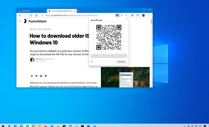Share the article on Facebook
This screenshot has width=209, height=127.
click(36, 76)
